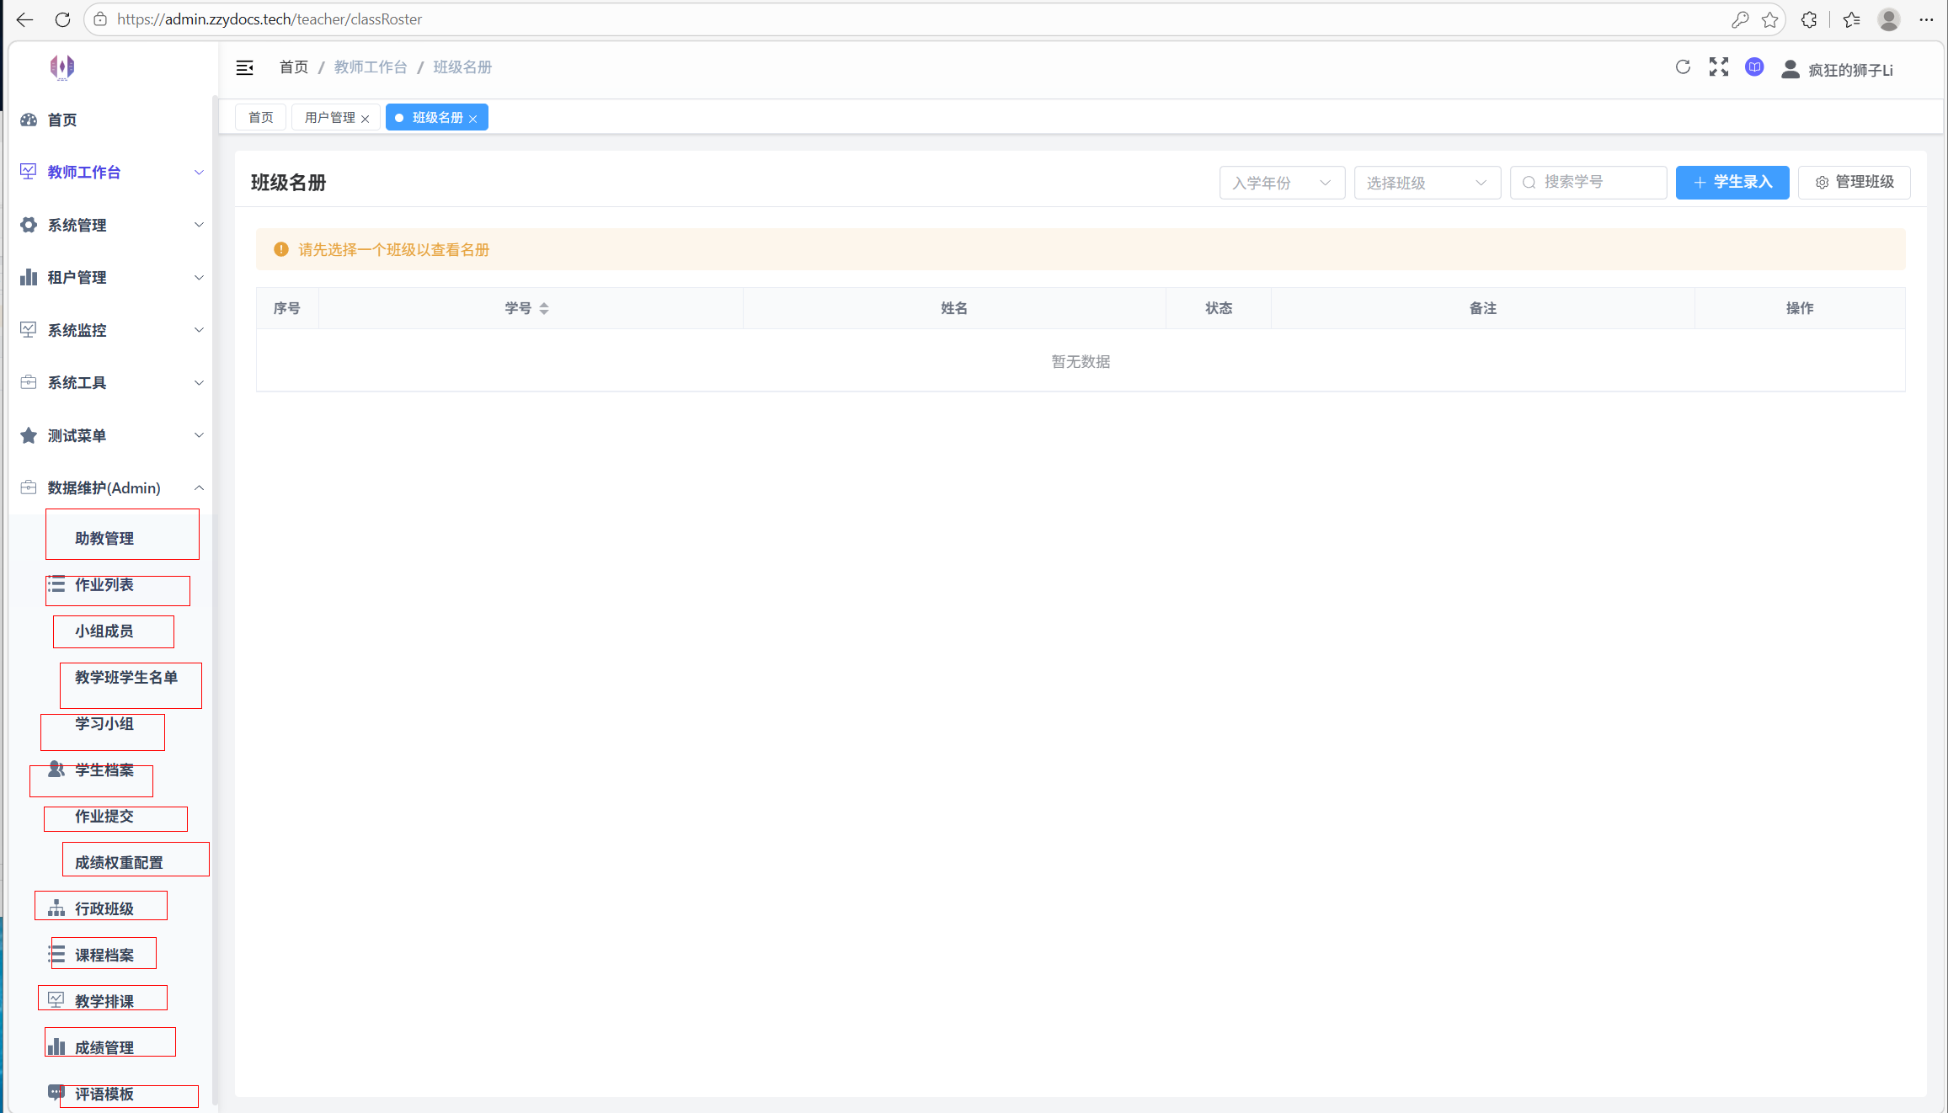Switch to the 用户管理 tab
Image resolution: width=1948 pixels, height=1113 pixels.
[x=329, y=118]
